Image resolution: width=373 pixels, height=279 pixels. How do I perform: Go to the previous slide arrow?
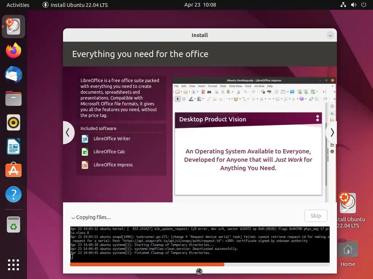coord(68,132)
